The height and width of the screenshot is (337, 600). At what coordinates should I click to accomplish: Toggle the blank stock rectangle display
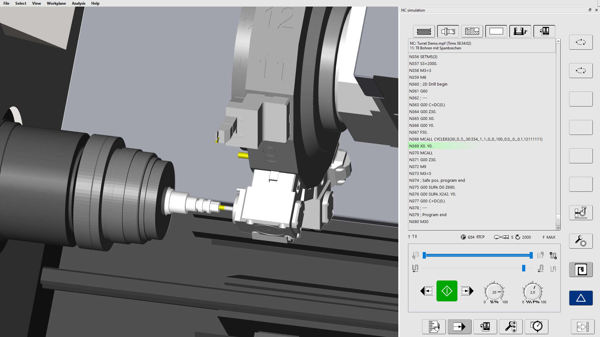coord(496,31)
